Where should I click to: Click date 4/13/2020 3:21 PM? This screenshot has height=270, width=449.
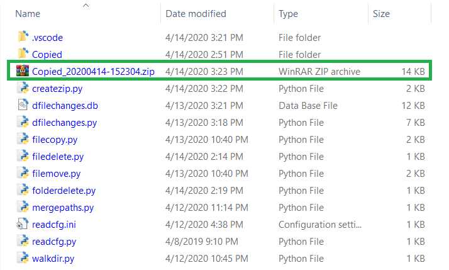point(204,106)
